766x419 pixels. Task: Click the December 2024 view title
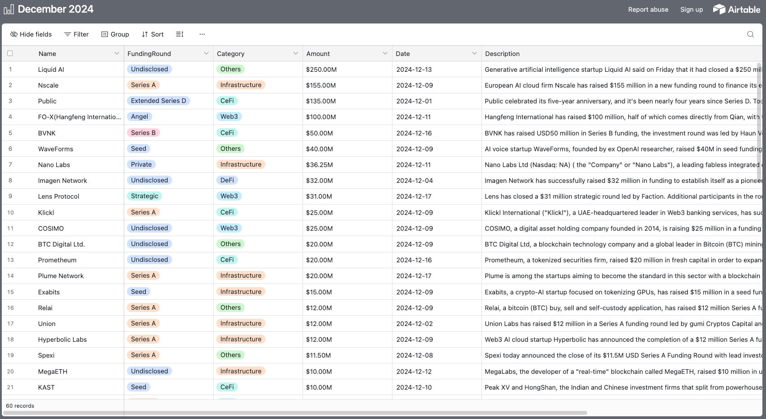tap(56, 9)
